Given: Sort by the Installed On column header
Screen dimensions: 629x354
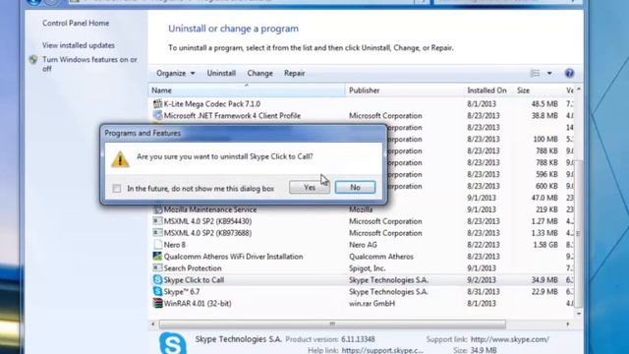Looking at the screenshot, I should click(487, 90).
